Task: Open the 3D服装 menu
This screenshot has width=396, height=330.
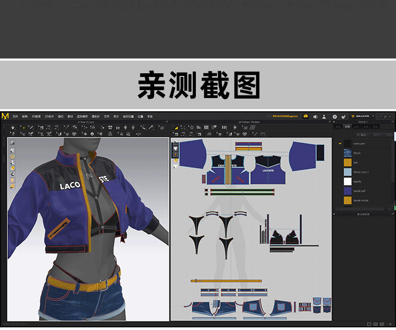Action: [35, 116]
